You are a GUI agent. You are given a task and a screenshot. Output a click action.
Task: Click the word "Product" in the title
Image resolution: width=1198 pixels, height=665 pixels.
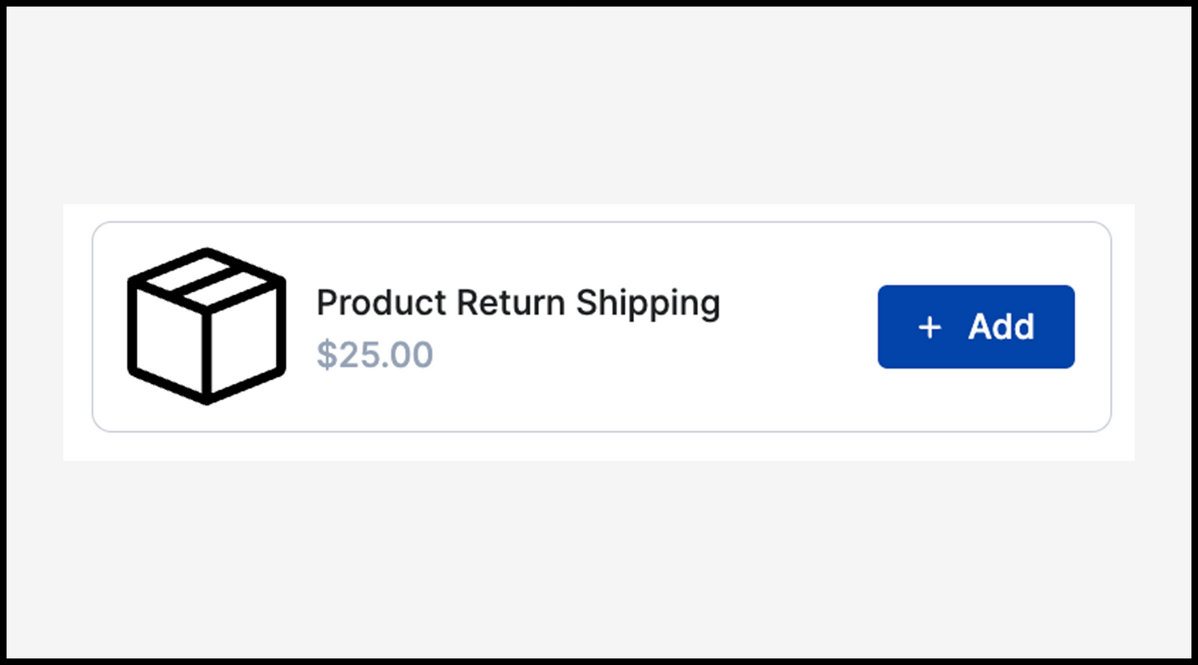click(381, 303)
